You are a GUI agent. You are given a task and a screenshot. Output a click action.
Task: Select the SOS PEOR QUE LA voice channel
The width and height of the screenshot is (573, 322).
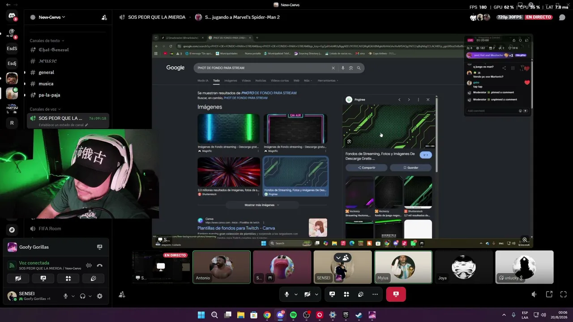pyautogui.click(x=68, y=120)
